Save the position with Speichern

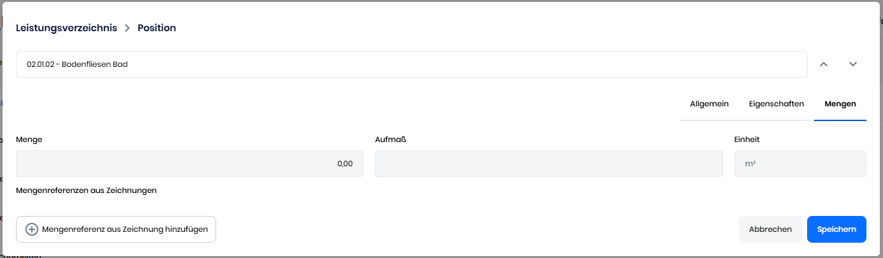836,229
